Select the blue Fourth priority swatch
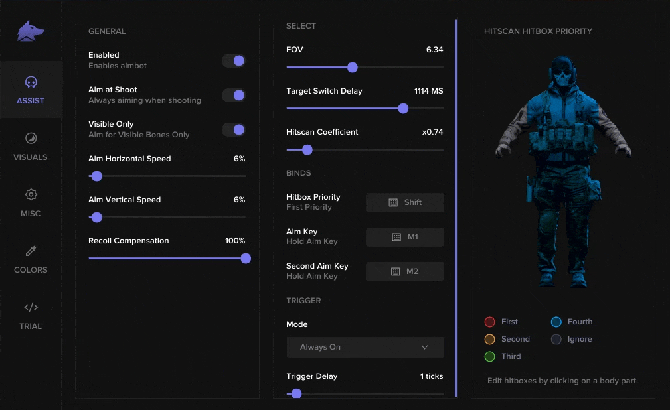 pyautogui.click(x=556, y=322)
